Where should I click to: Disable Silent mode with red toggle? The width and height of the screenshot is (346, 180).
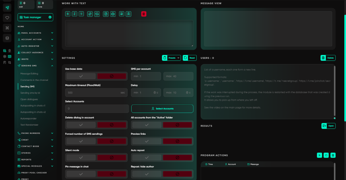[x=111, y=157]
